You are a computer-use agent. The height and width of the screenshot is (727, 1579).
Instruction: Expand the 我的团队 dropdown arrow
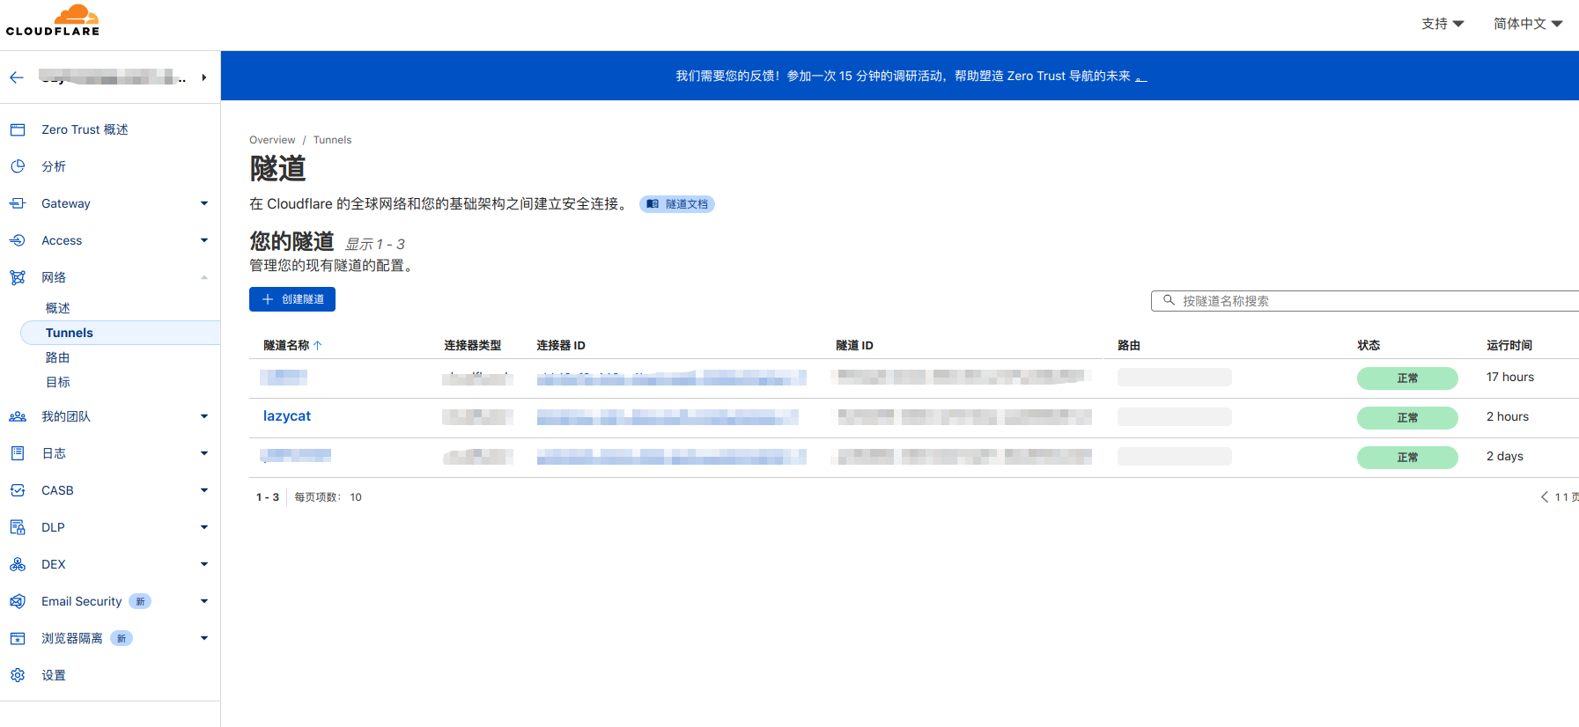coord(204,416)
